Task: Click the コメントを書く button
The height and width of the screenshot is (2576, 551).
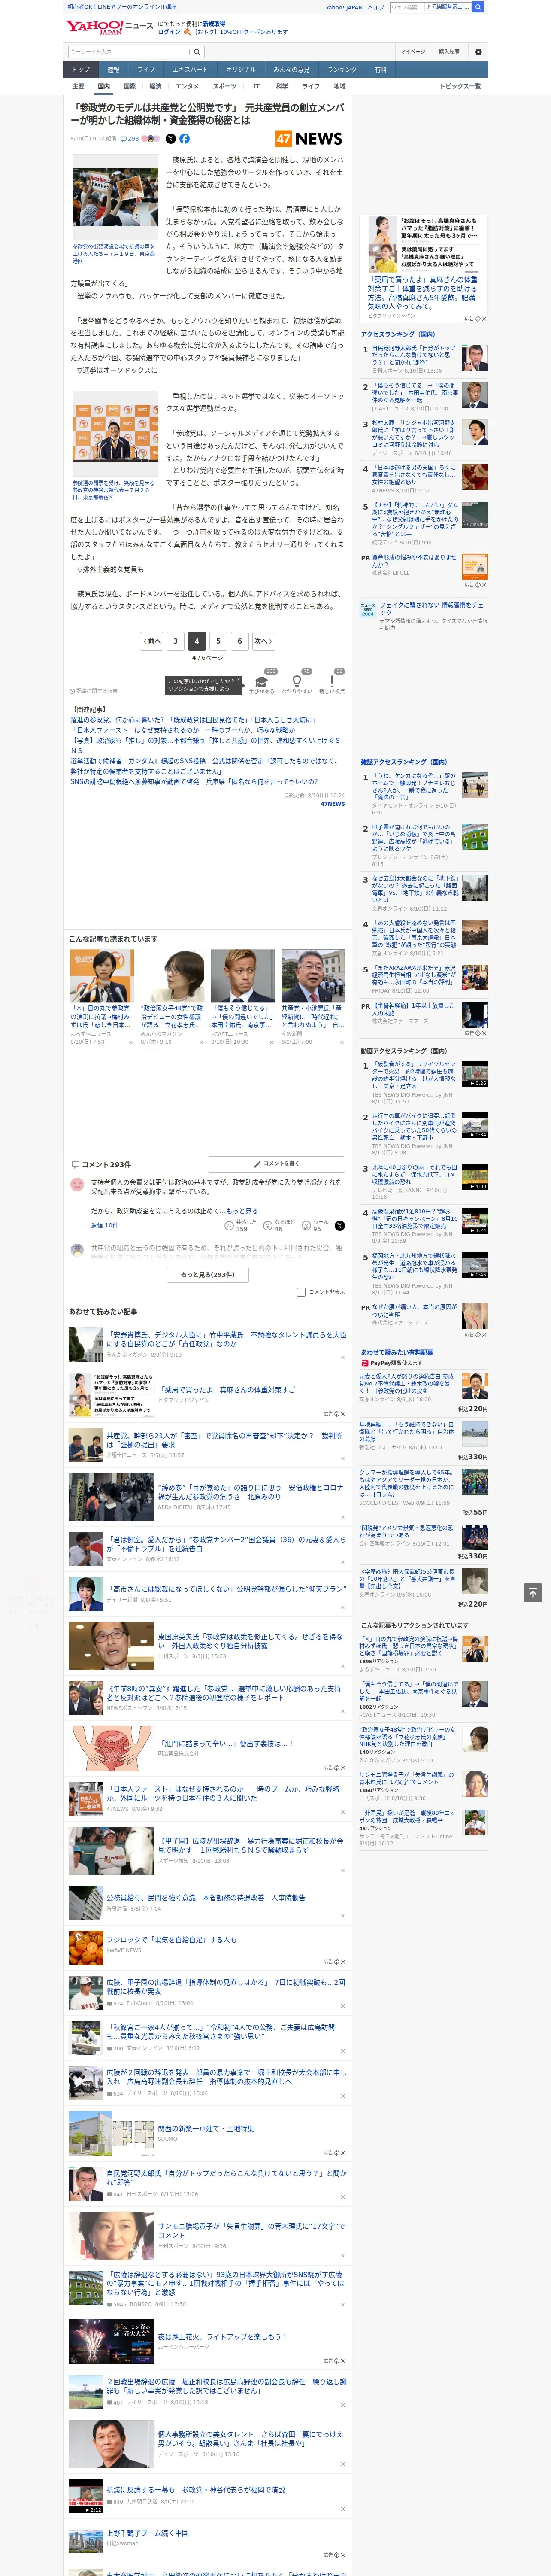Action: tap(277, 1164)
